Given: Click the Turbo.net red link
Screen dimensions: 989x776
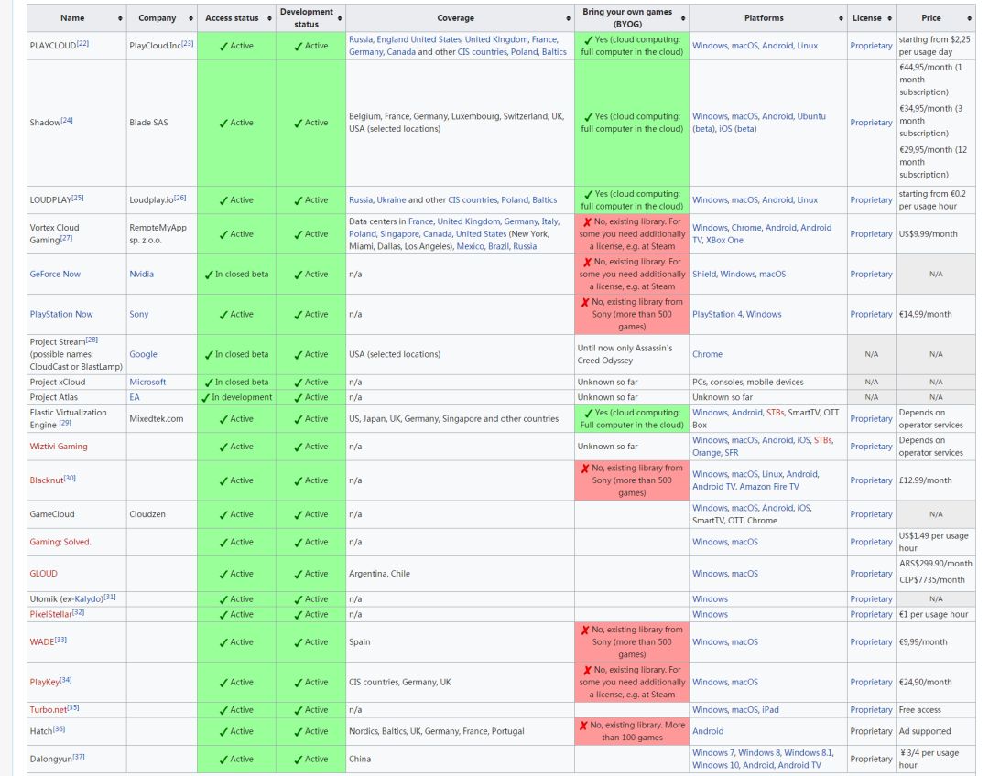Looking at the screenshot, I should (x=48, y=710).
